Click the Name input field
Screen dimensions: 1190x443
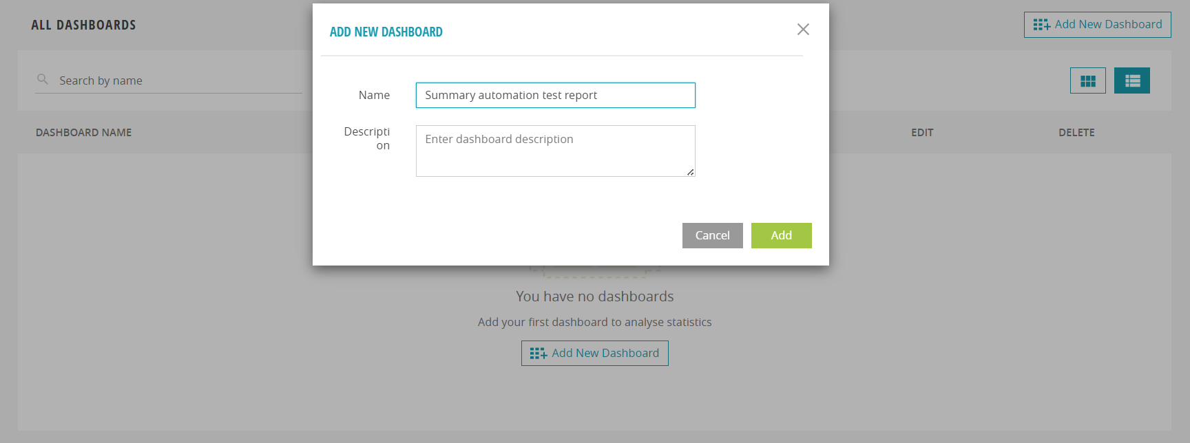tap(555, 95)
